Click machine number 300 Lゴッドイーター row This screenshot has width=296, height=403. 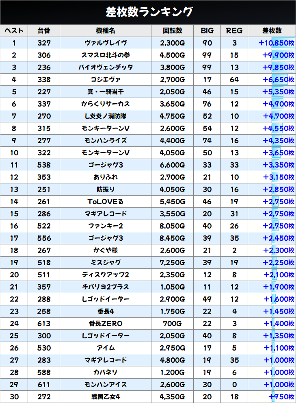pos(44,335)
